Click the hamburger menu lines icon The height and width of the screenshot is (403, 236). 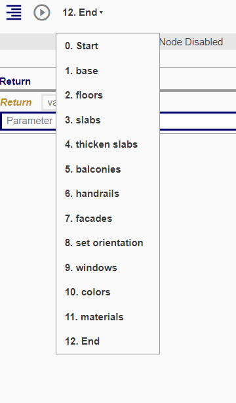(14, 12)
